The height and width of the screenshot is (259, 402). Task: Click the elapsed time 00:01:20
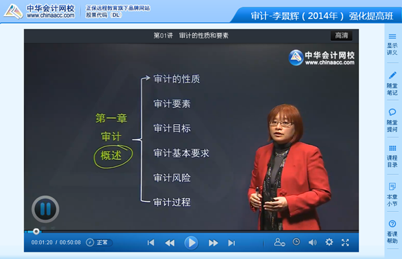[42, 242]
